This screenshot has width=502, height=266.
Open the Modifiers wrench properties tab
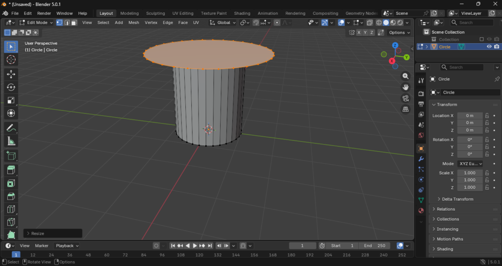click(421, 159)
